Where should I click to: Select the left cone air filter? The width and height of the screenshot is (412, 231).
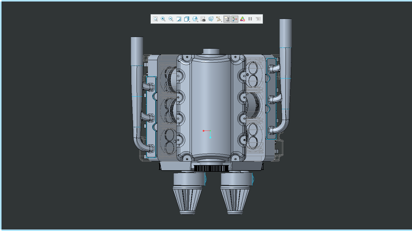coord(188,200)
